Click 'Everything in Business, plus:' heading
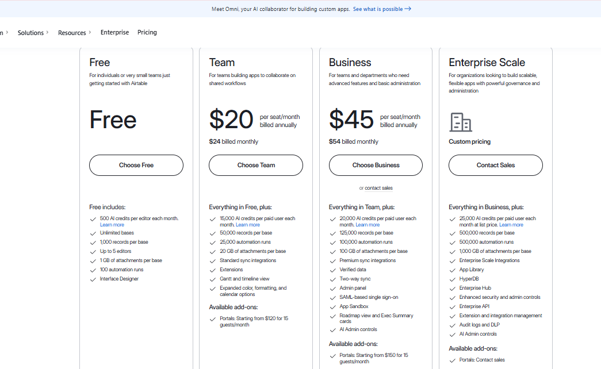The height and width of the screenshot is (369, 601). [486, 207]
